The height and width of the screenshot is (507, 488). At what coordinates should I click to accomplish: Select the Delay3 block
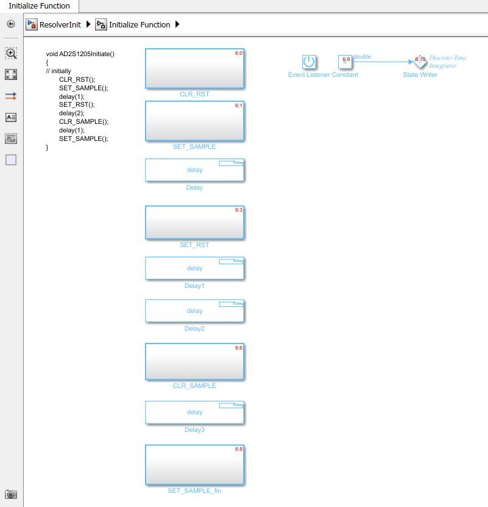coord(194,412)
